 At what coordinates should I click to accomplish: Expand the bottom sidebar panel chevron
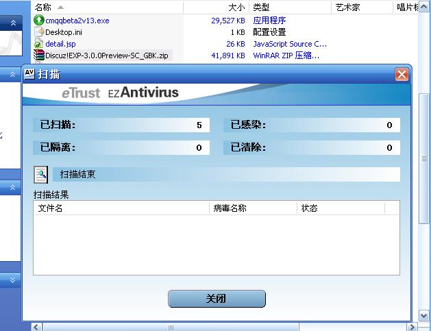12,280
